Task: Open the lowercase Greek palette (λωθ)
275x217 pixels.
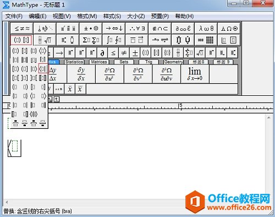Action: [206, 28]
